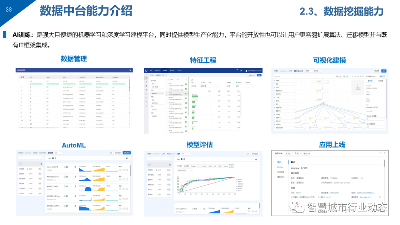Toggle the switch on the job feature row
This screenshot has height=225, width=400.
pos(186,94)
